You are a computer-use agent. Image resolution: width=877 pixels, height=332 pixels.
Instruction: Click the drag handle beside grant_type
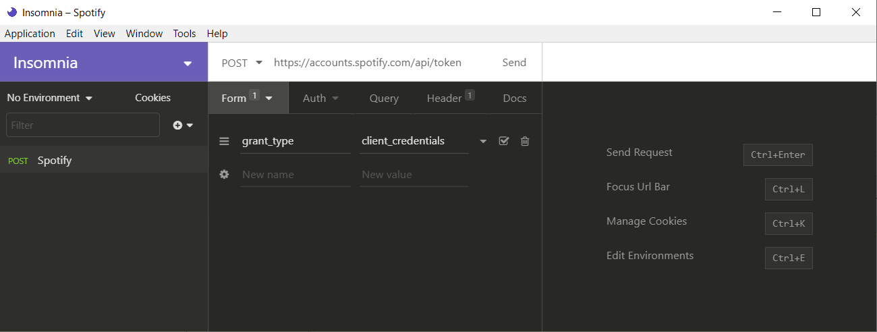pyautogui.click(x=225, y=141)
